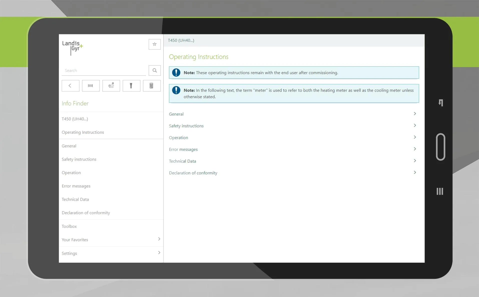Open Technical Data link in content
This screenshot has width=479, height=297.
pyautogui.click(x=182, y=161)
